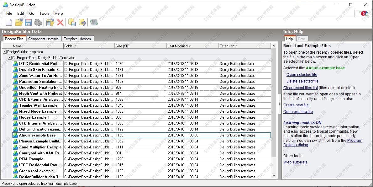Sort by the Last Modified column header
This screenshot has height=187, width=373.
(193, 46)
